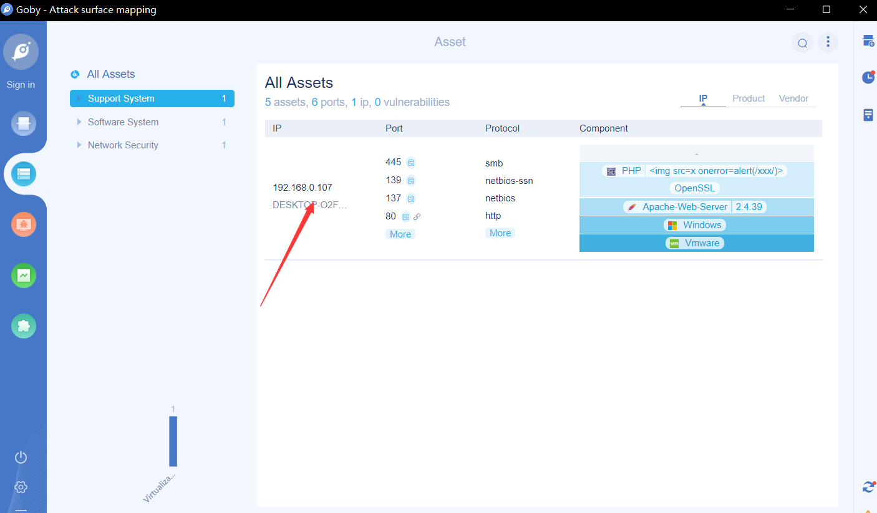Click the detail icon next to port 137

pyautogui.click(x=411, y=199)
